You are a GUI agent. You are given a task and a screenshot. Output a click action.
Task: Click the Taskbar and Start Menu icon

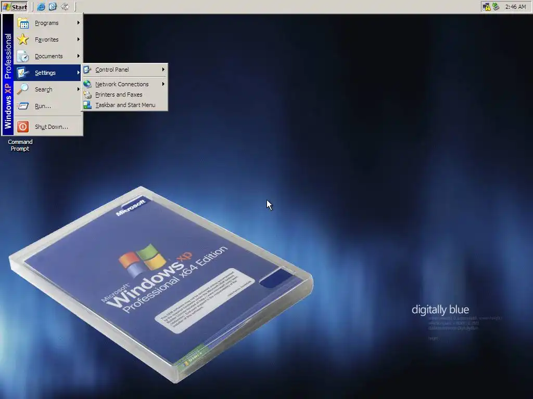pos(87,105)
